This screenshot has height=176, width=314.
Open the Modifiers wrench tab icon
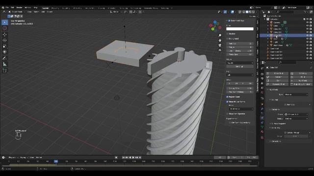pyautogui.click(x=262, y=109)
